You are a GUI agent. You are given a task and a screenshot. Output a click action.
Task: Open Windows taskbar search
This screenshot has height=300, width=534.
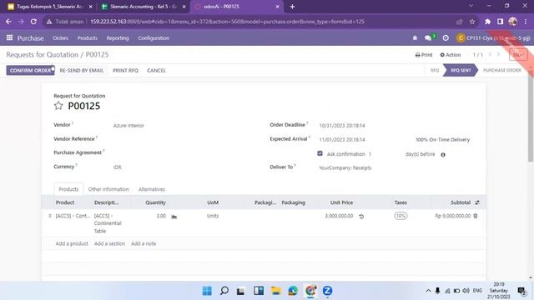224,291
